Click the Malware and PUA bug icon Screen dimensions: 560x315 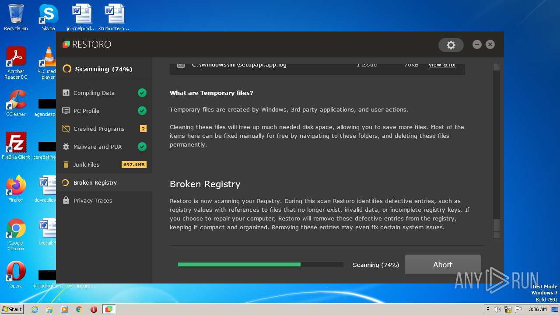66,147
